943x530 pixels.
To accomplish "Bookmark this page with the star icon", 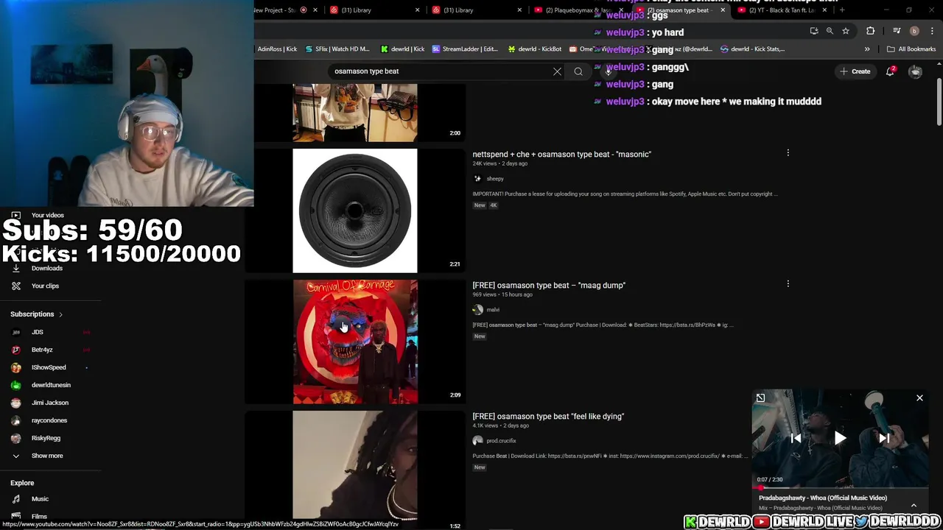I will pos(846,31).
